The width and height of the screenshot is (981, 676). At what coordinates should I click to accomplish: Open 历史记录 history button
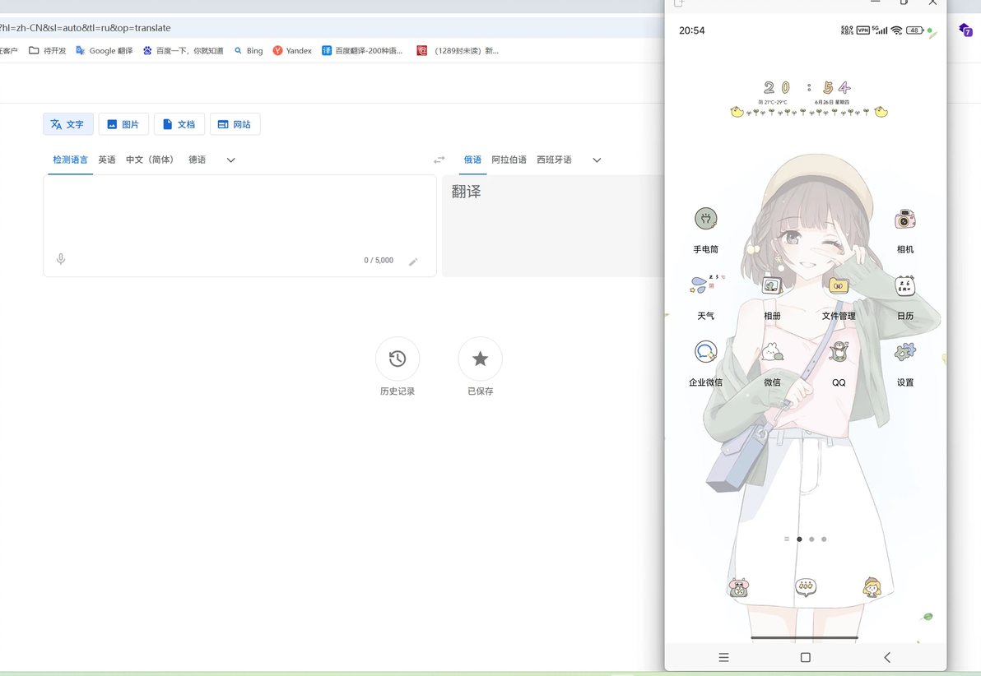pos(398,359)
